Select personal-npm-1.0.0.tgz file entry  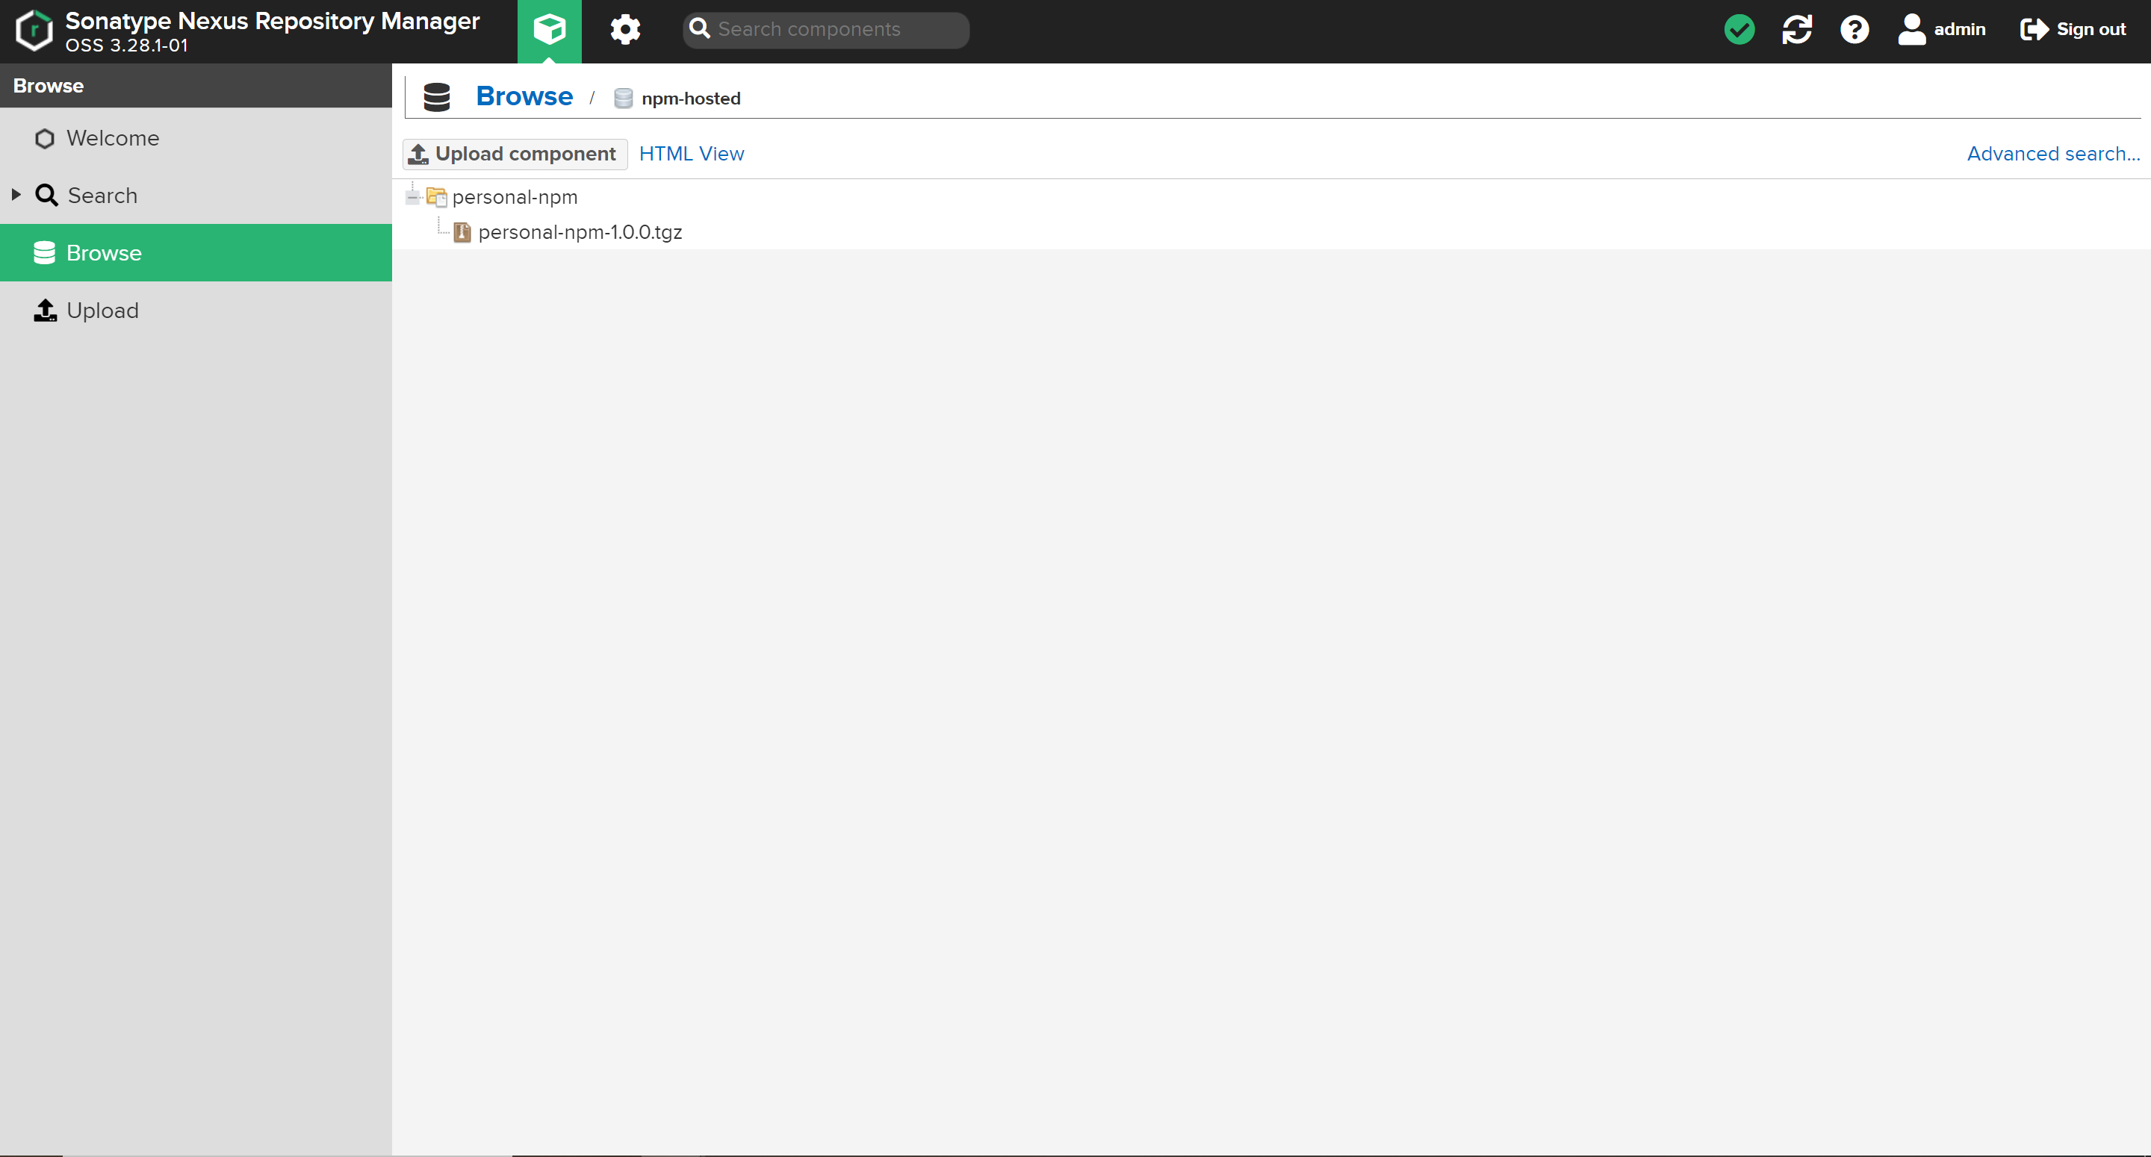tap(580, 232)
